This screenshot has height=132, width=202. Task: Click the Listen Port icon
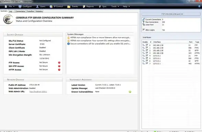(144, 25)
